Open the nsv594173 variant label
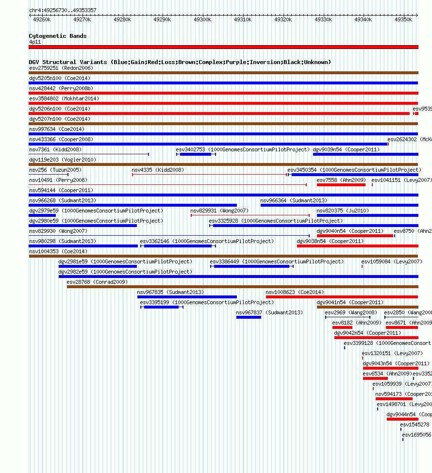This screenshot has height=473, width=432. [x=404, y=394]
